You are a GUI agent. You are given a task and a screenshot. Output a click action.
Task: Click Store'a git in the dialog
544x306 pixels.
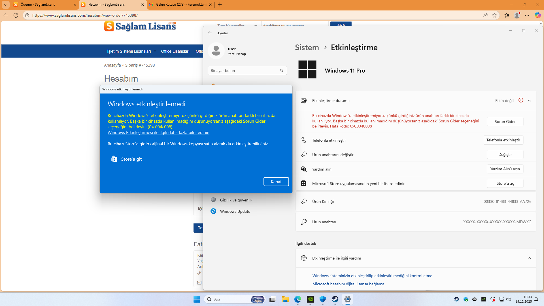pyautogui.click(x=126, y=159)
